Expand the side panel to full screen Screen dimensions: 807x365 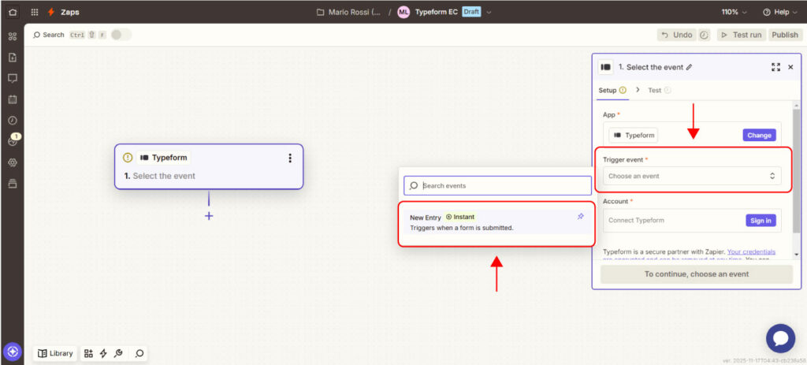click(775, 67)
